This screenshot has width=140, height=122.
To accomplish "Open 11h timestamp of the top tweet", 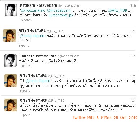I will (x=133, y=6).
